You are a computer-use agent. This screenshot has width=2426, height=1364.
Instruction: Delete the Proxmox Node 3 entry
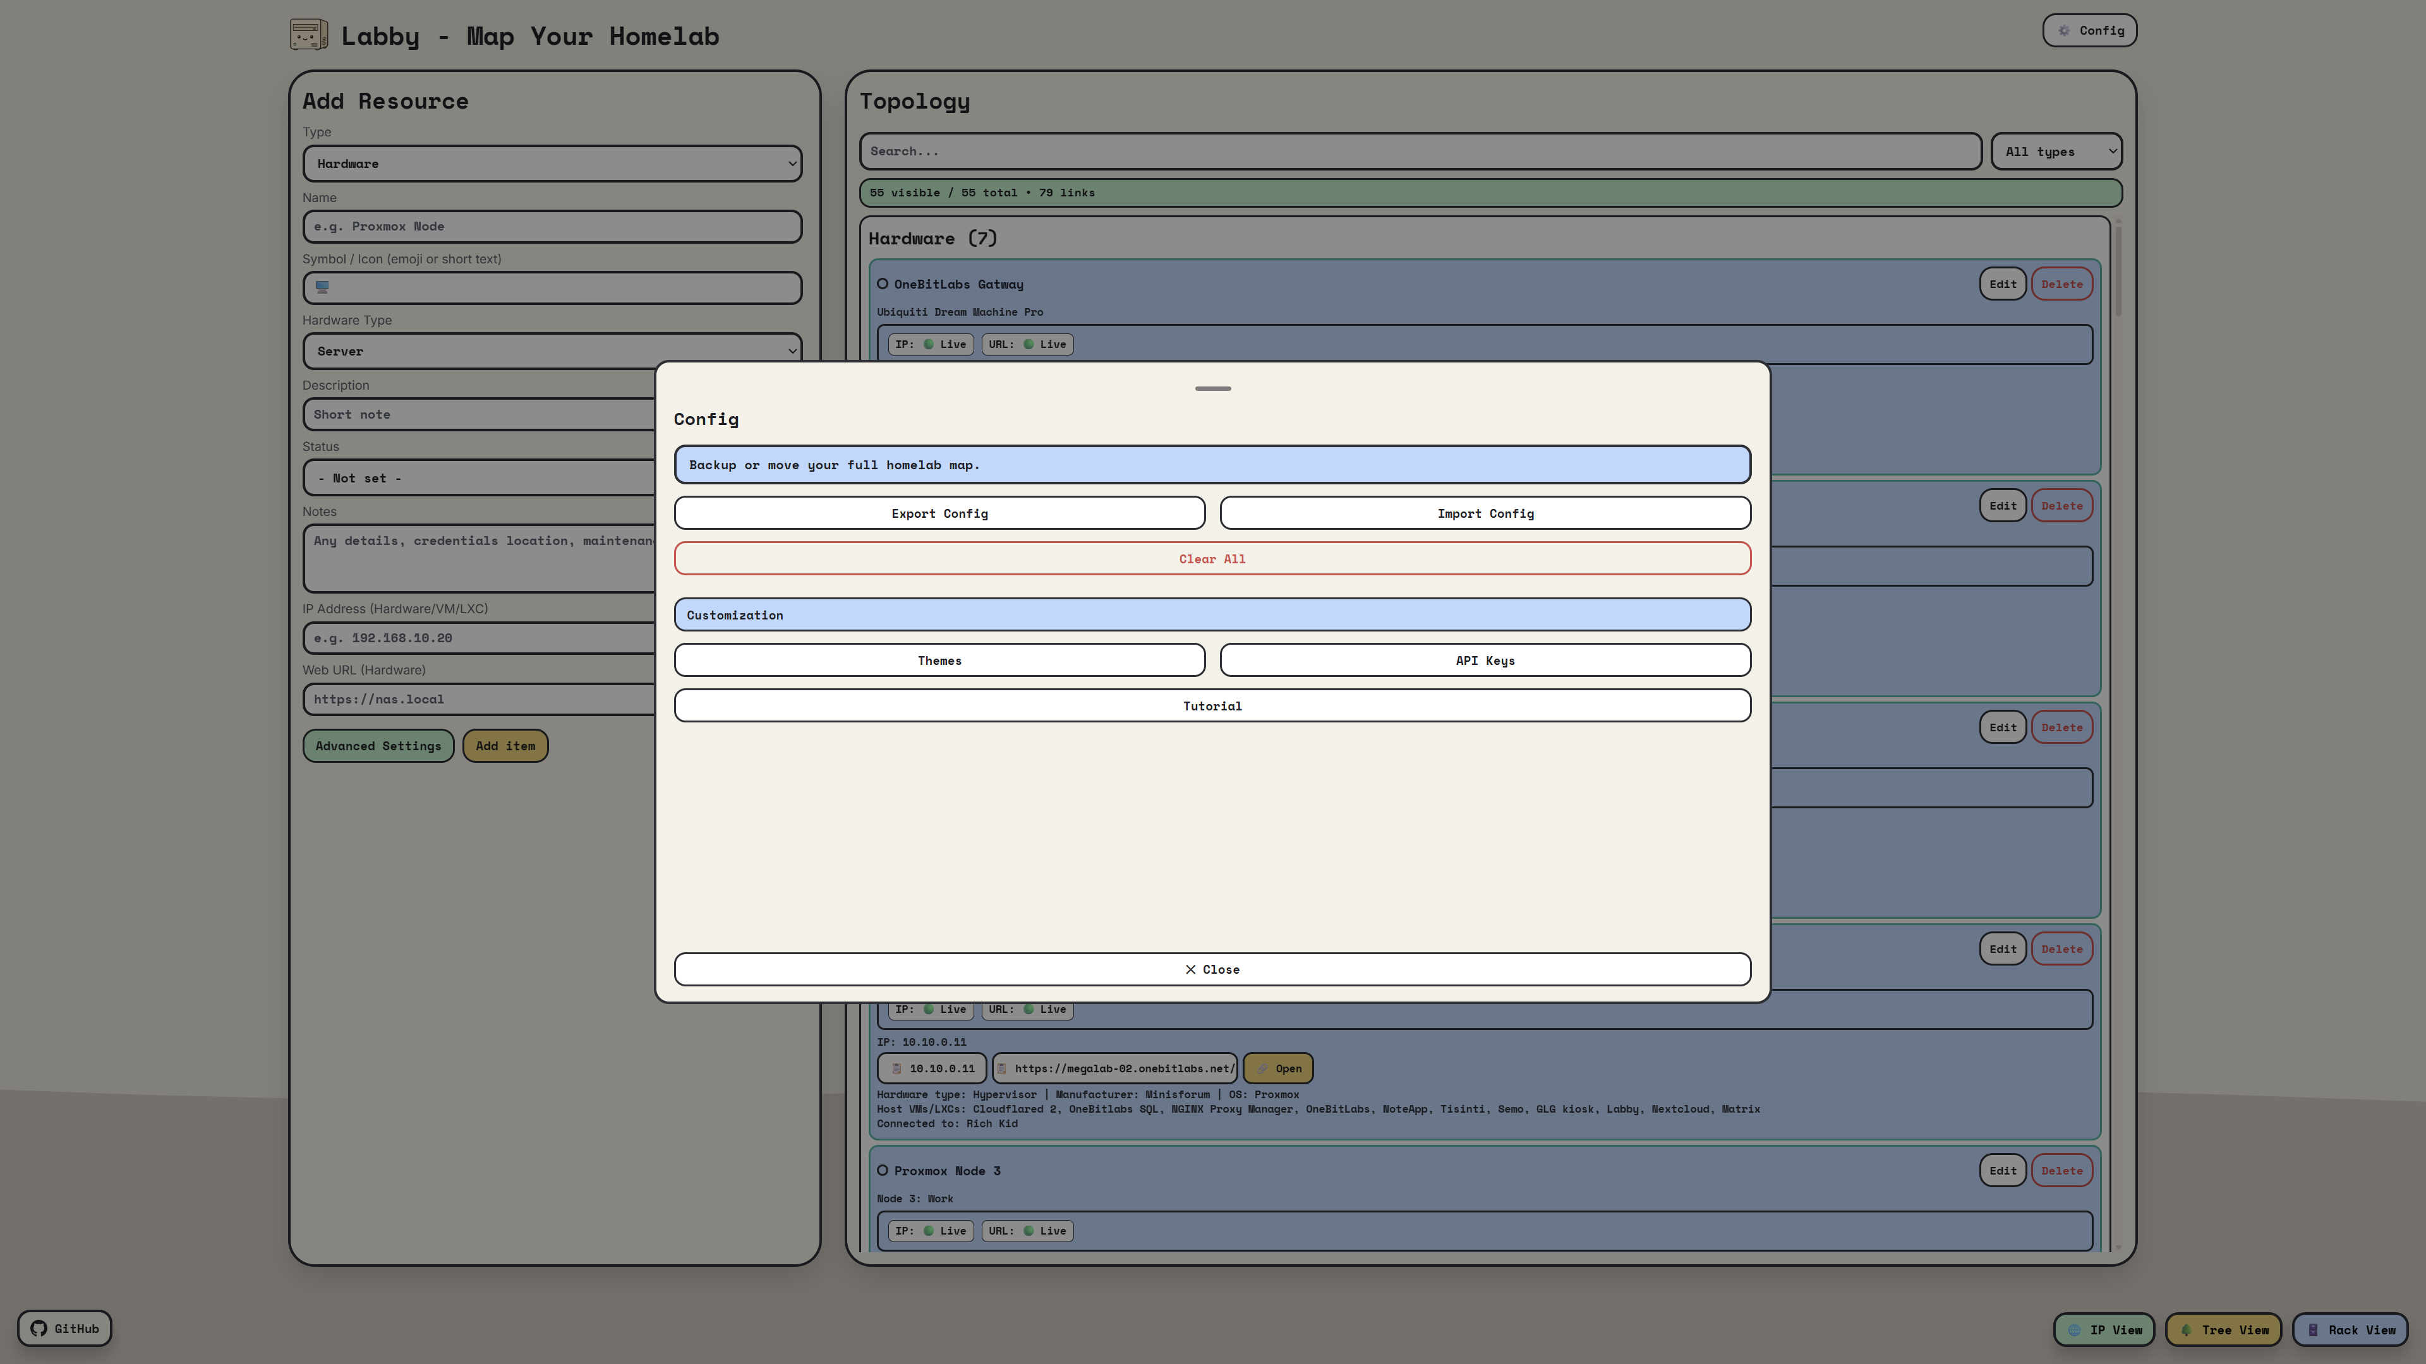point(2061,1171)
